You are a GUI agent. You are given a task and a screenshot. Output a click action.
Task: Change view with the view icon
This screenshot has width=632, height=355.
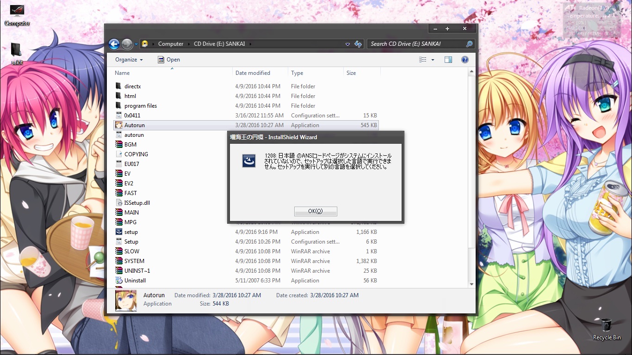(x=423, y=60)
